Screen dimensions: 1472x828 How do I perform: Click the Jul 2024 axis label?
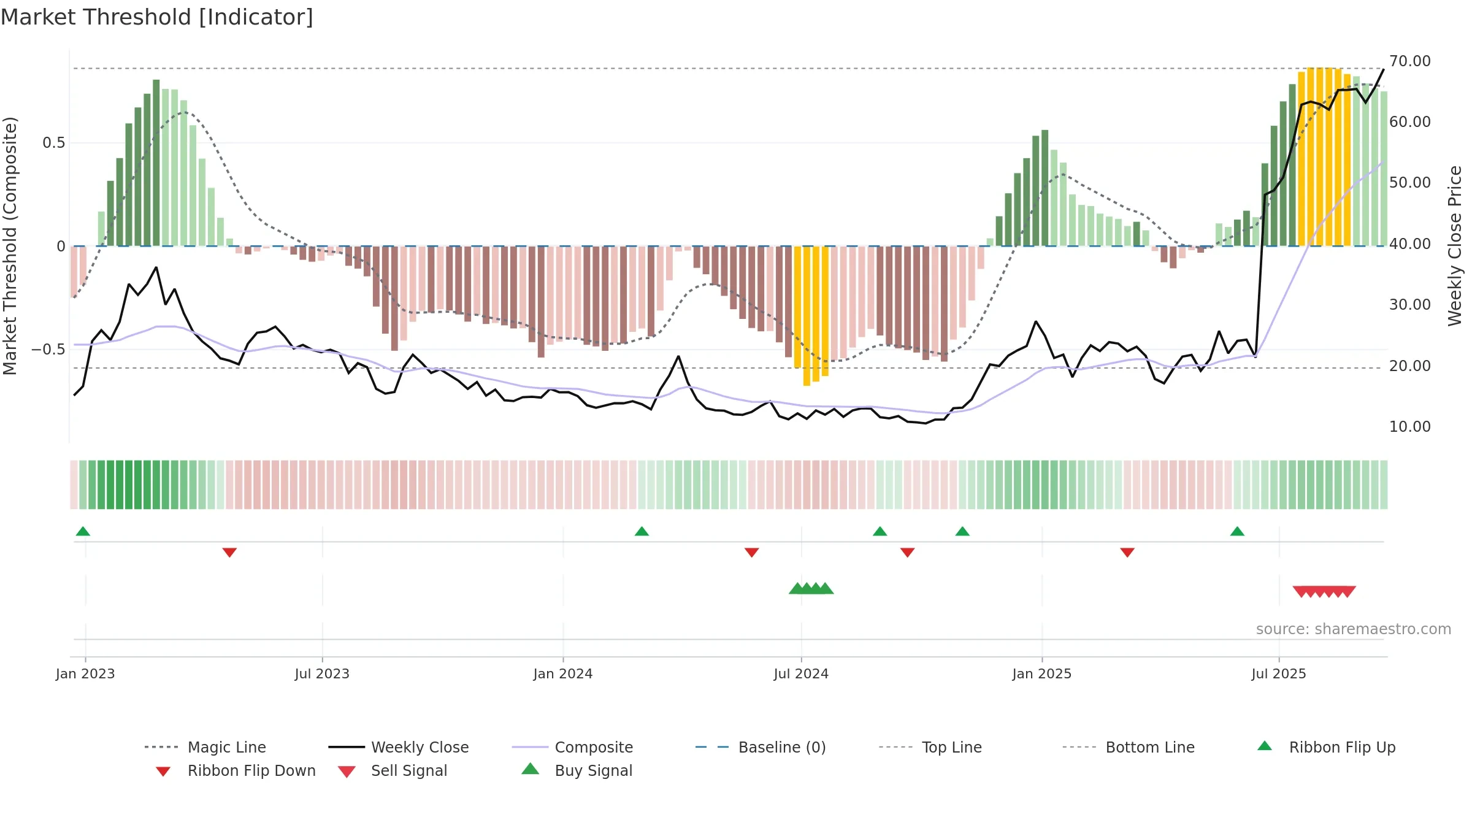tap(801, 674)
